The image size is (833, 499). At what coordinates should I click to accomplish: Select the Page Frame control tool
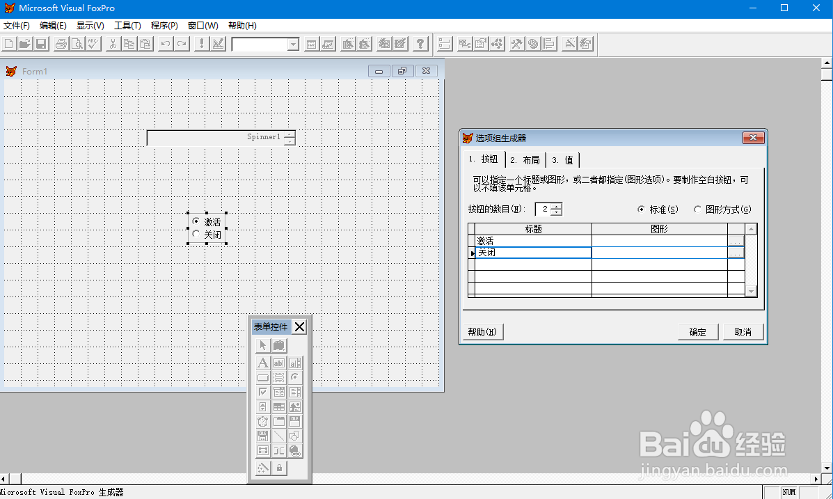(x=279, y=422)
